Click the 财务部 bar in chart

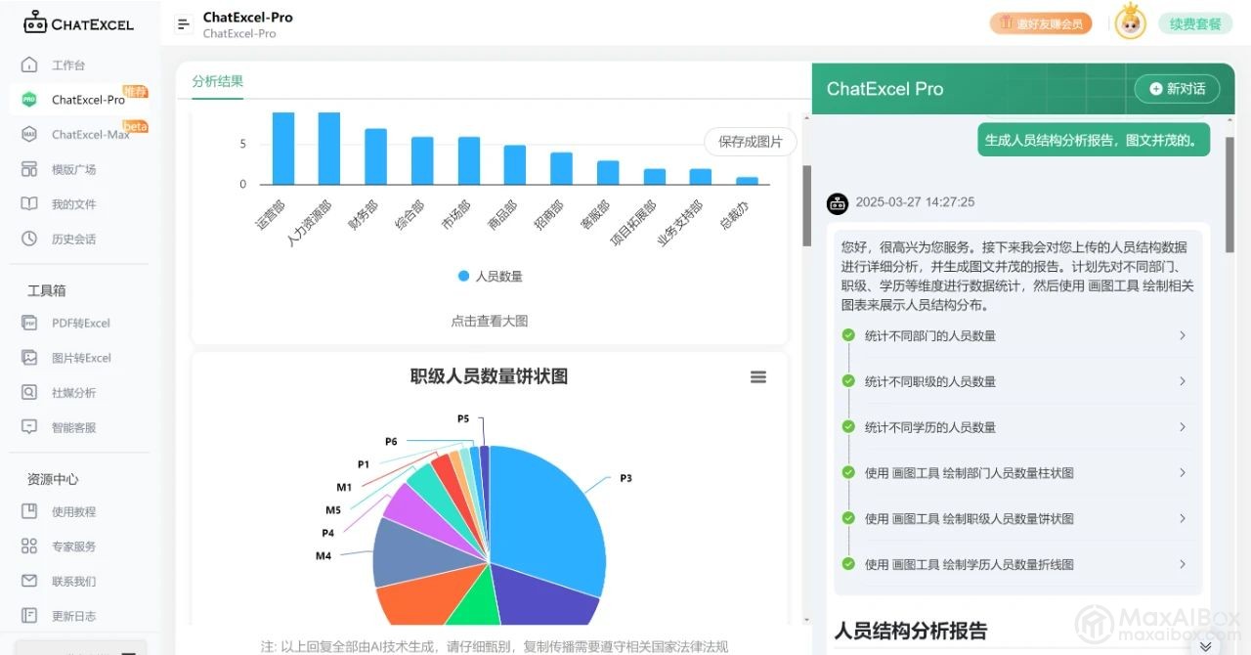coord(376,156)
